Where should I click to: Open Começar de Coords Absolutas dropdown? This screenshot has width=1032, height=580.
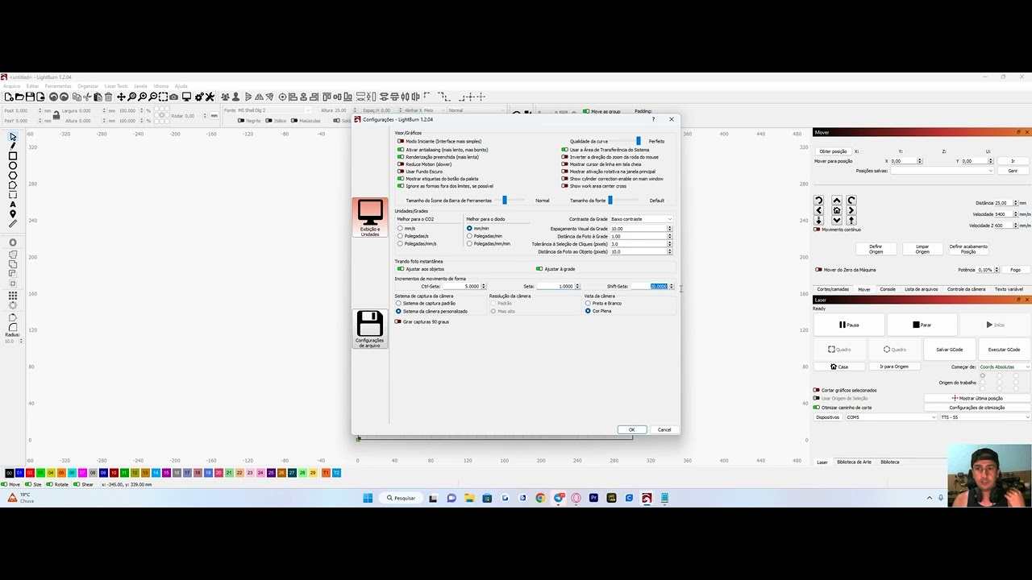(x=1005, y=367)
